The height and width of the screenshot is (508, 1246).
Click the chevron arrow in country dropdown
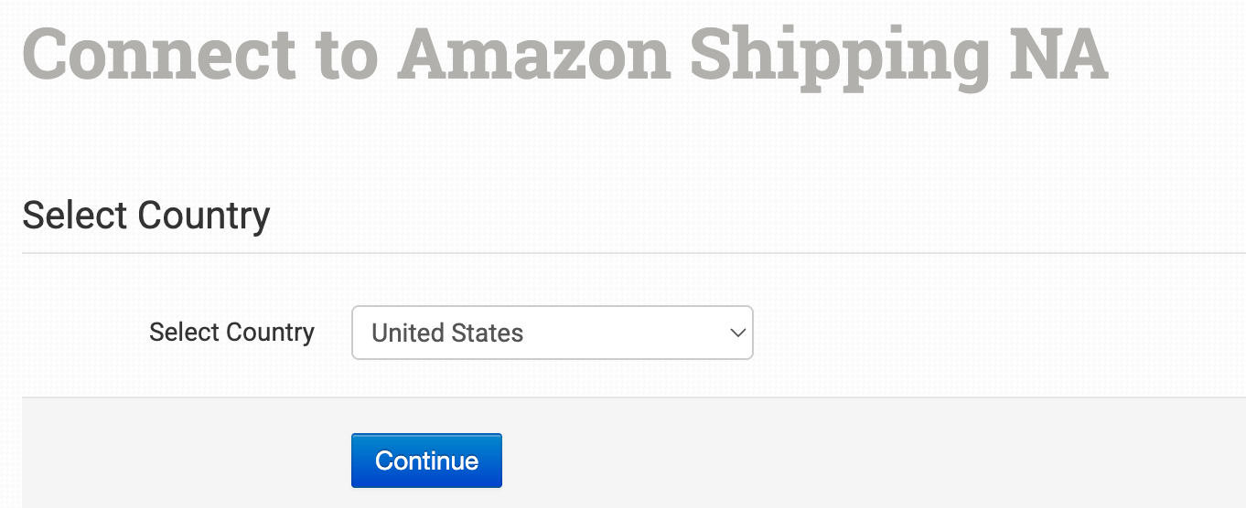coord(737,333)
